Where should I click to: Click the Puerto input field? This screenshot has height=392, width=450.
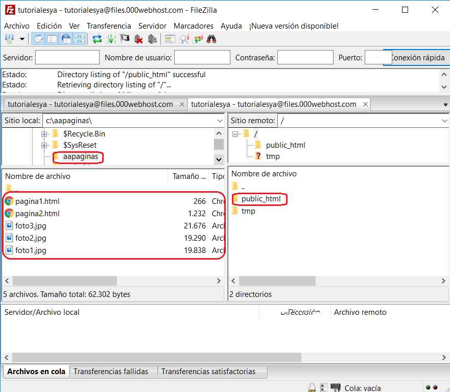tap(378, 57)
